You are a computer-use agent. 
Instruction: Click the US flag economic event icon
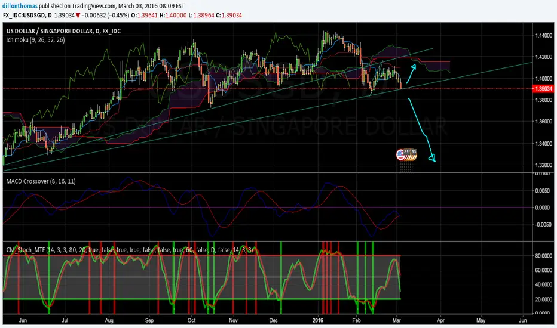coord(400,154)
